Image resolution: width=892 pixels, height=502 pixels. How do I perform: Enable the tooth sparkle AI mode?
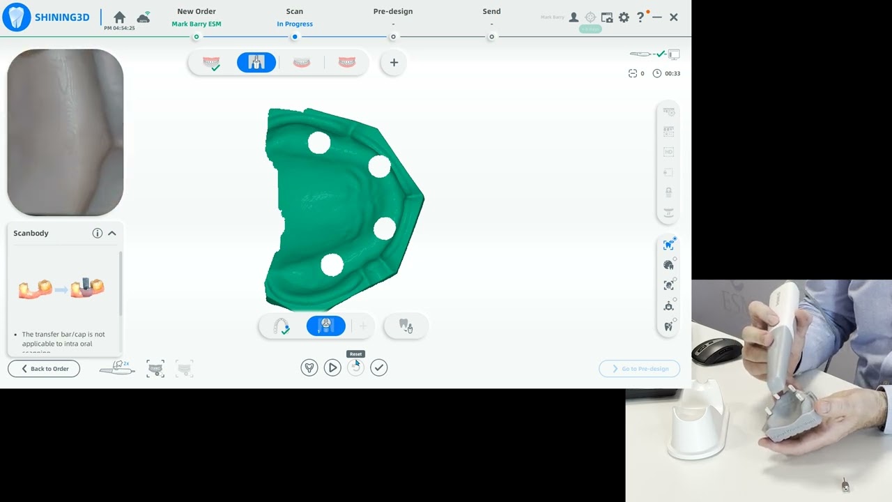(669, 326)
